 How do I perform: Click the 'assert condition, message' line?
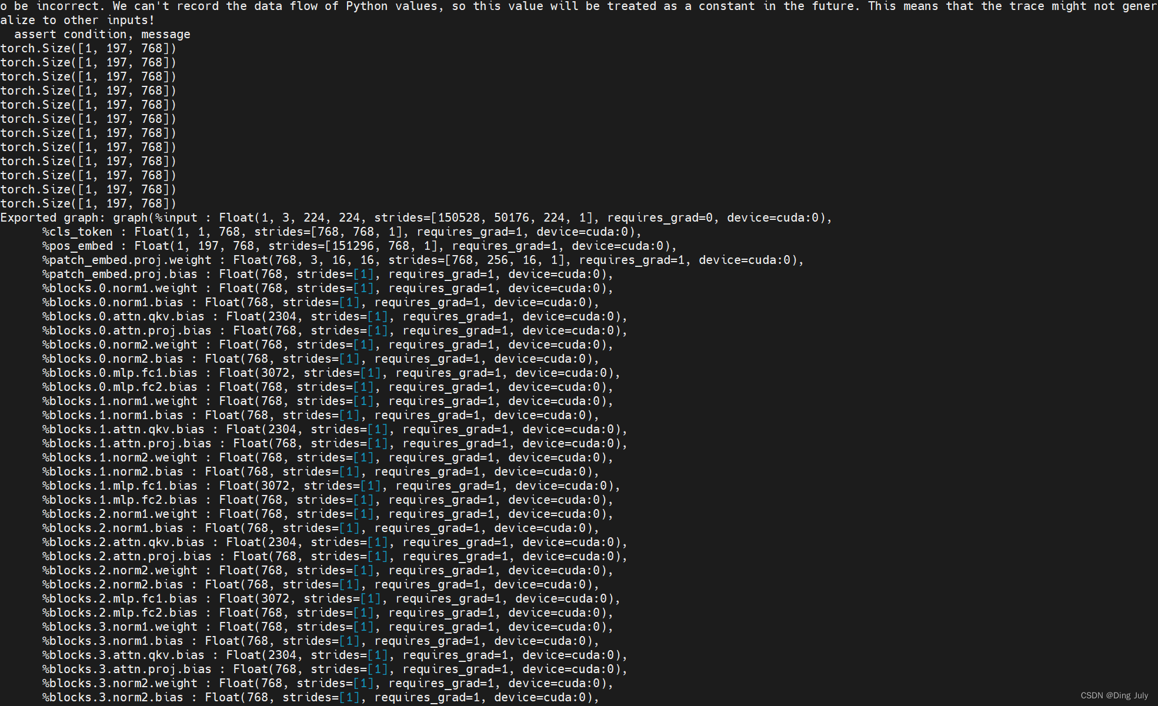pos(102,35)
